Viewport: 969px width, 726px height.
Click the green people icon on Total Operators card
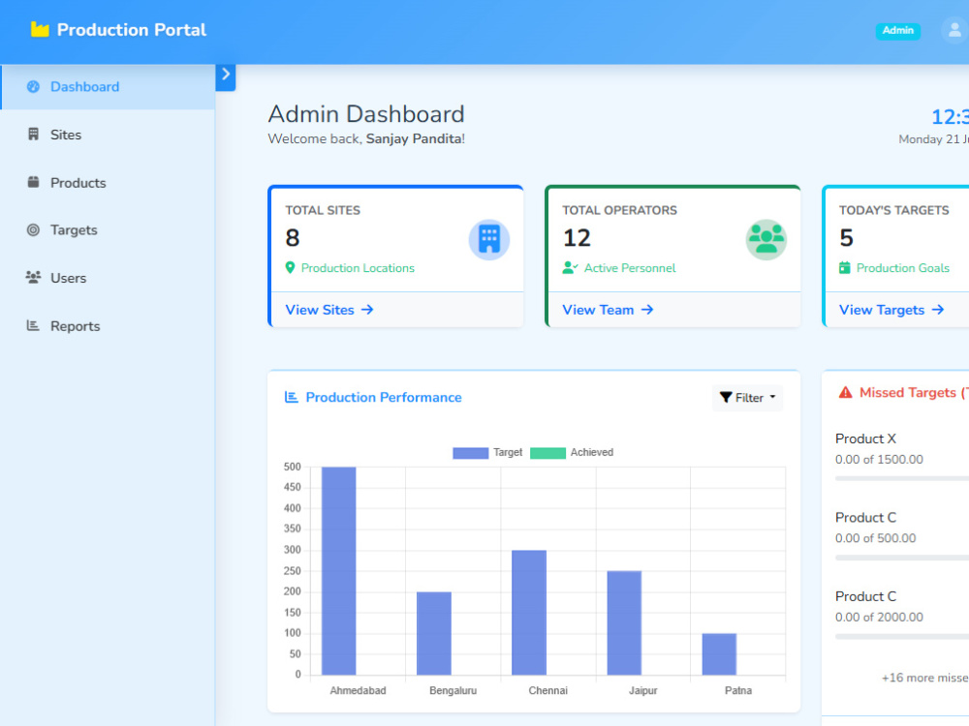[x=766, y=239]
